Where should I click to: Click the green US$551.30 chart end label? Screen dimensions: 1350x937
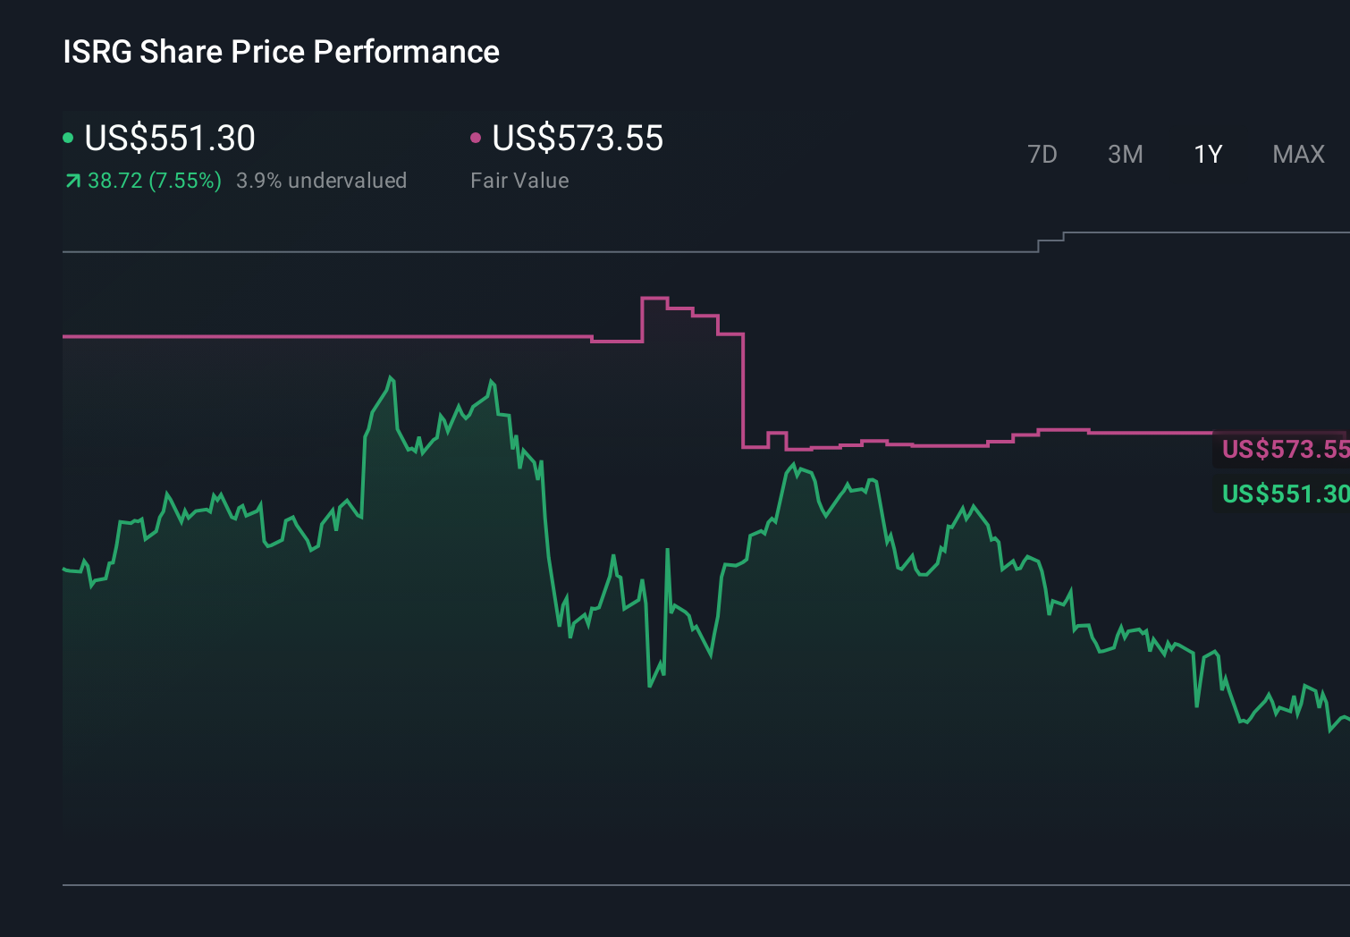tap(1284, 494)
